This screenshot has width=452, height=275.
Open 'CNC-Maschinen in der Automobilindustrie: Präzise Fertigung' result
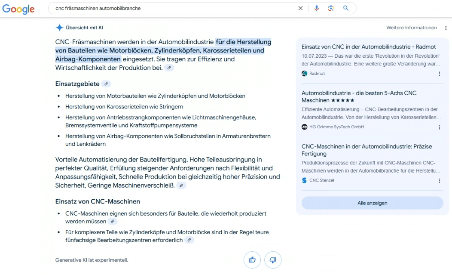coord(366,150)
